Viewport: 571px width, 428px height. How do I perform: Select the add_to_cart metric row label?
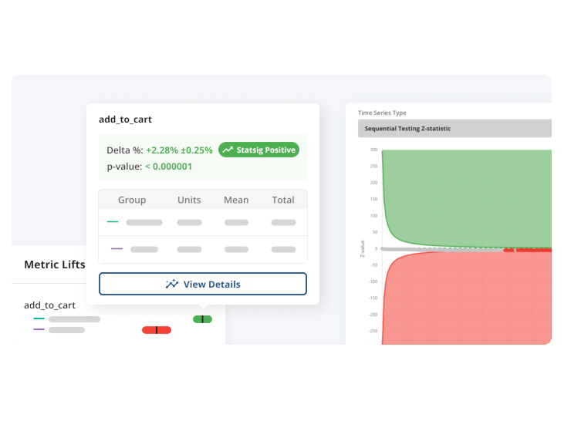tap(50, 305)
